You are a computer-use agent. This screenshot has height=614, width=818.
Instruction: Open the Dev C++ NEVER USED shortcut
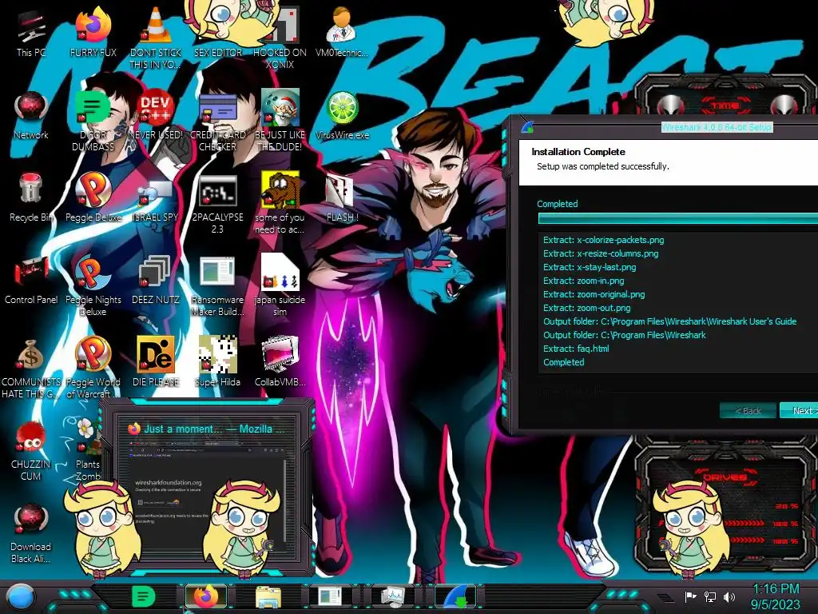(x=156, y=115)
